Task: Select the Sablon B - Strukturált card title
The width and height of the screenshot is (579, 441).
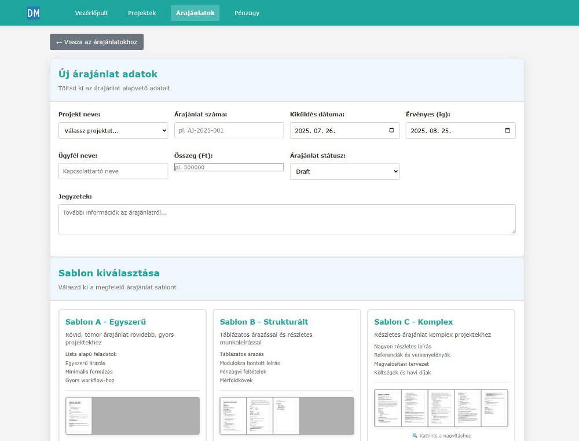Action: click(263, 322)
